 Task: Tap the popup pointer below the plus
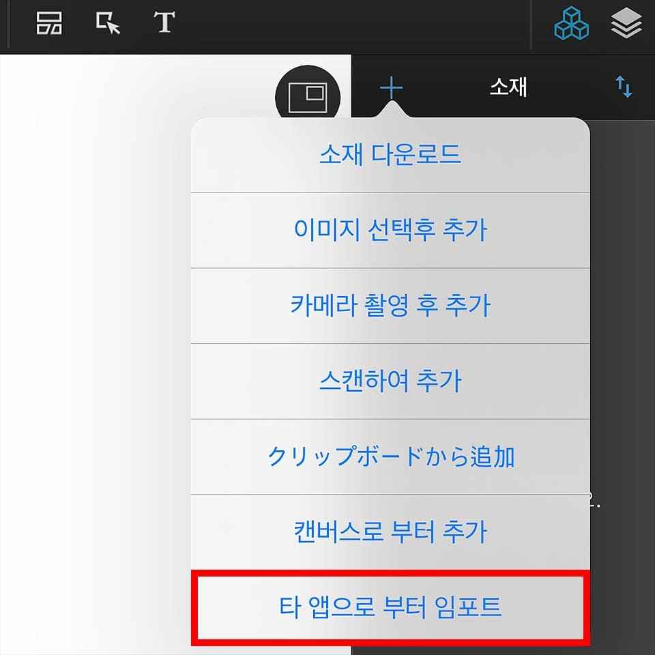[392, 111]
